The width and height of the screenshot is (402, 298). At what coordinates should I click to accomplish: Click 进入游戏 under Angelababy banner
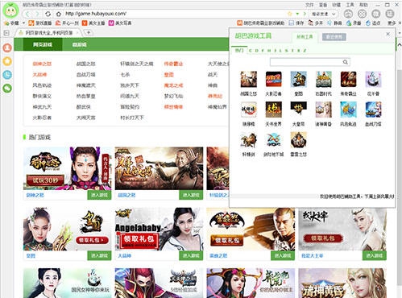click(191, 255)
